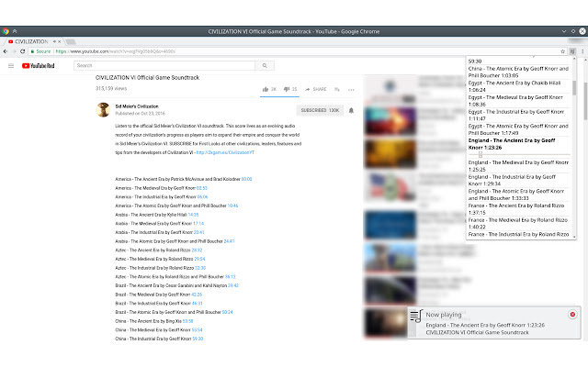Click the video title CIVILIZATION VI Official Game Soundtrack
The image size is (588, 367).
click(x=147, y=77)
